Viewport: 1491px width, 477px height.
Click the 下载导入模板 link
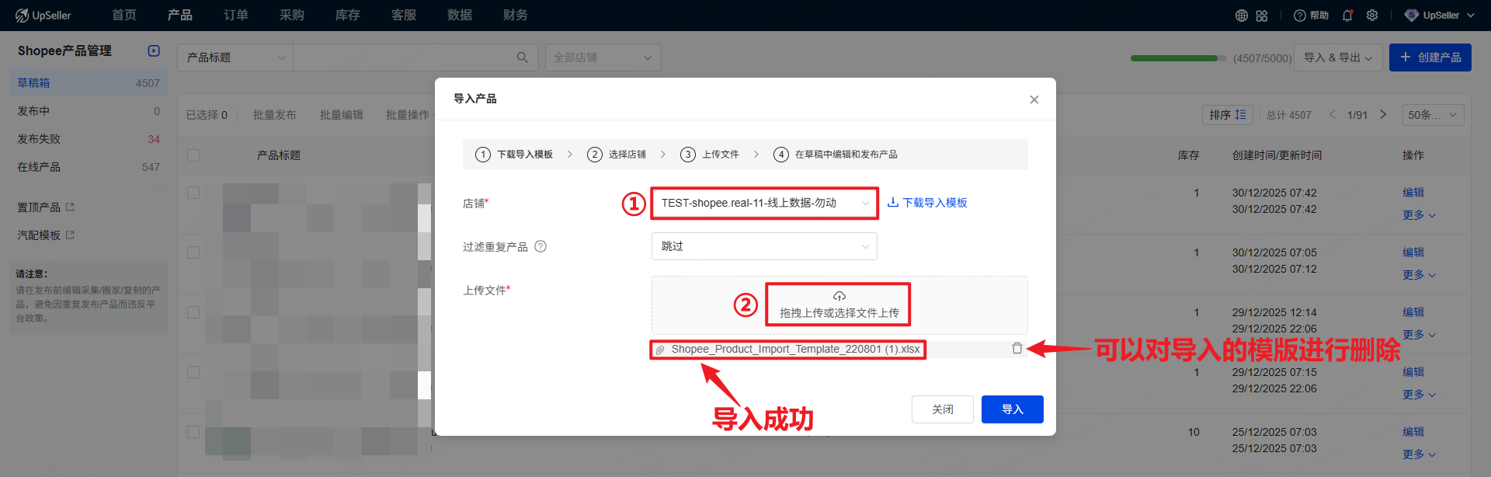tap(927, 203)
